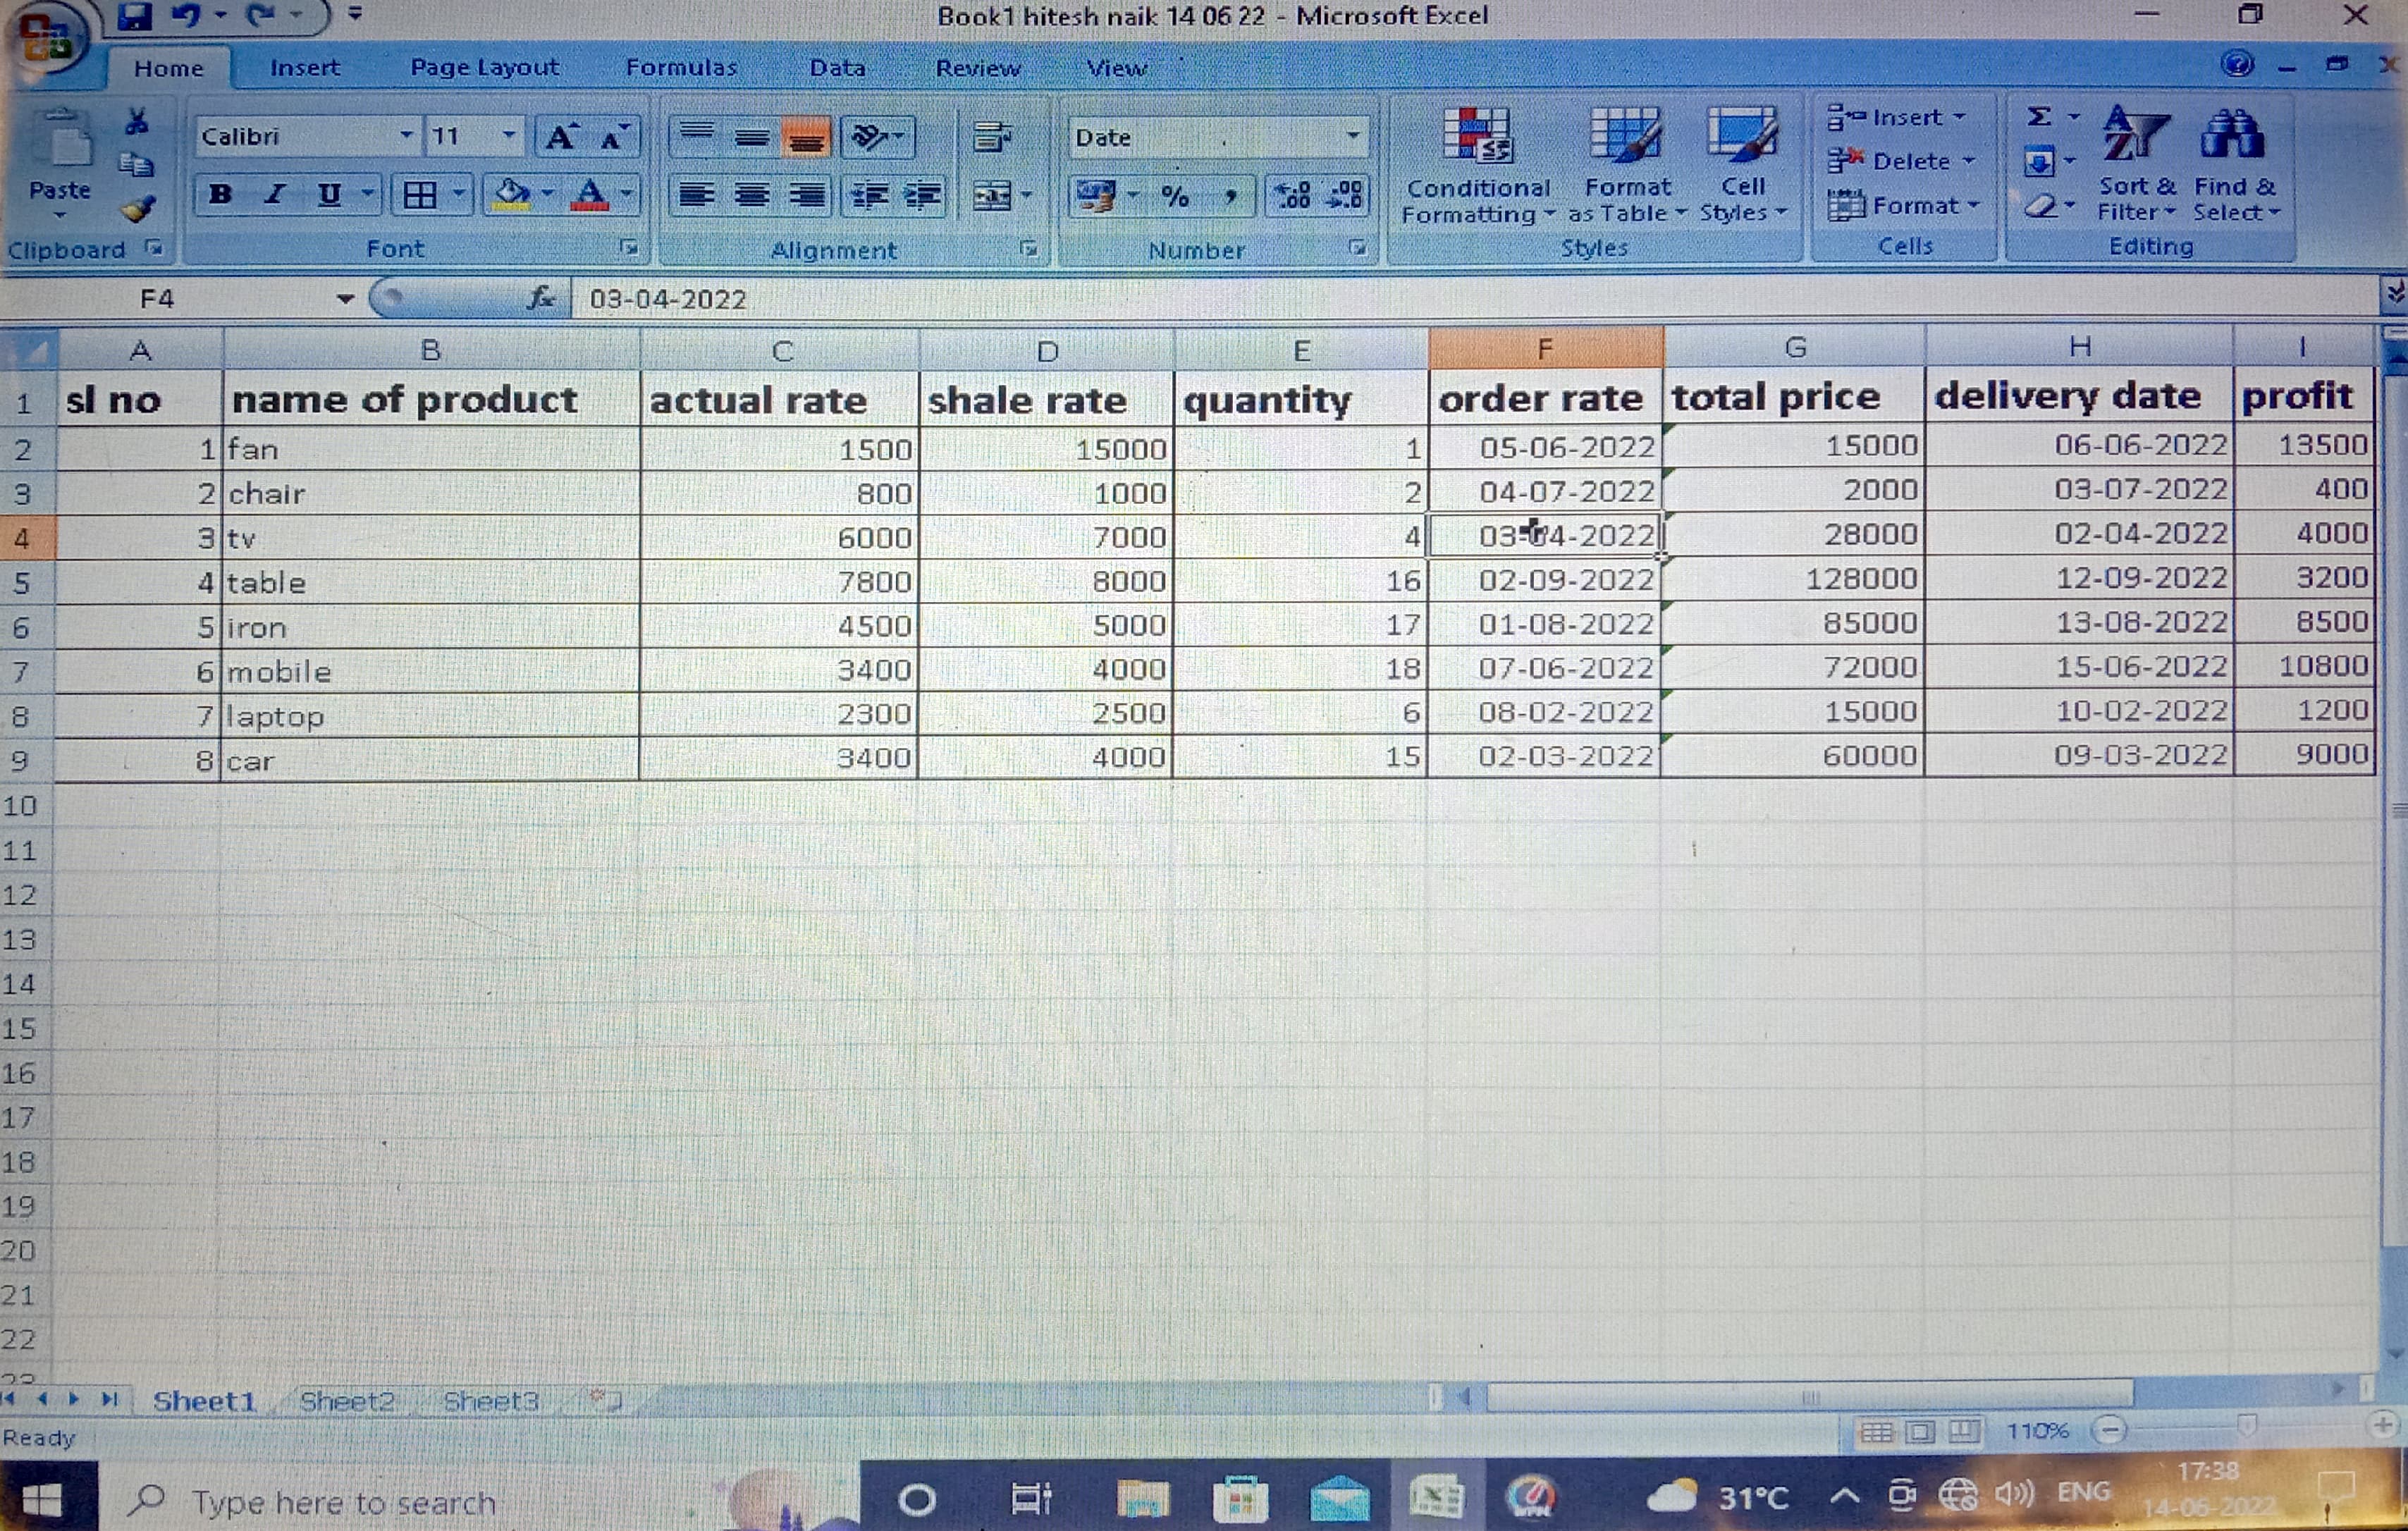Click the Cut scissors icon

tap(137, 122)
